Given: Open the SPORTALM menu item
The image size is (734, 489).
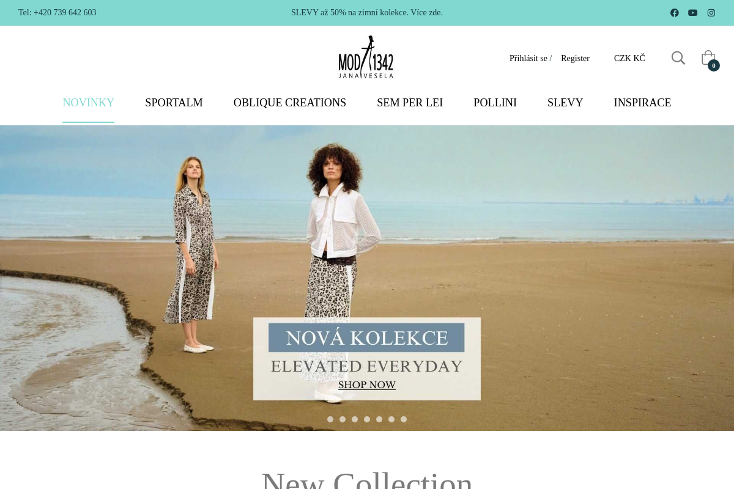Looking at the screenshot, I should click(x=174, y=103).
